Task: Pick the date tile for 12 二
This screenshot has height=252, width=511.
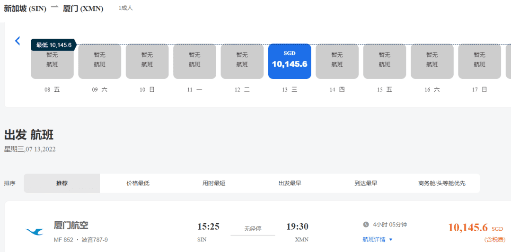Action: pos(242,61)
